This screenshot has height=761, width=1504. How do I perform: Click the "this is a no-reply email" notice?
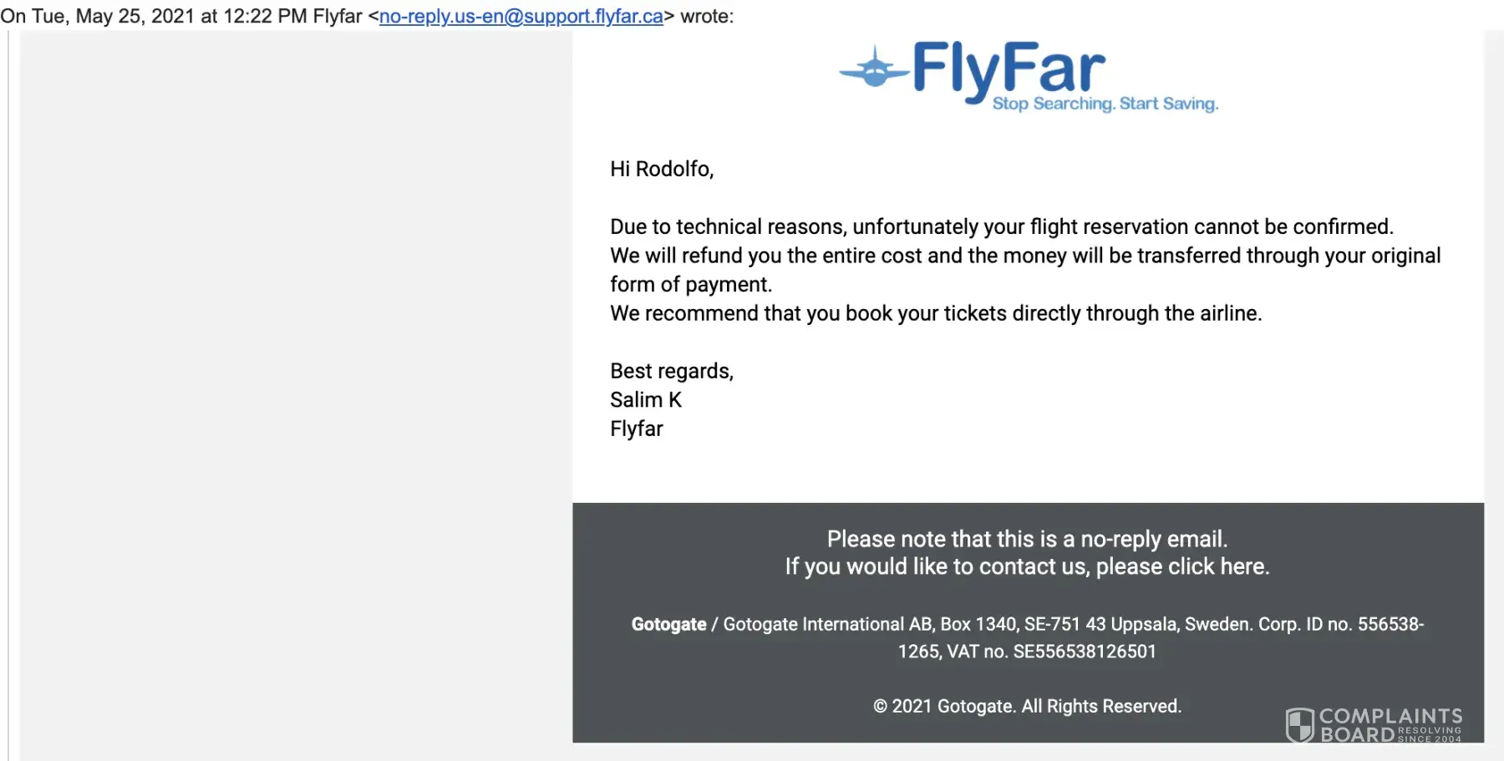pyautogui.click(x=1027, y=539)
